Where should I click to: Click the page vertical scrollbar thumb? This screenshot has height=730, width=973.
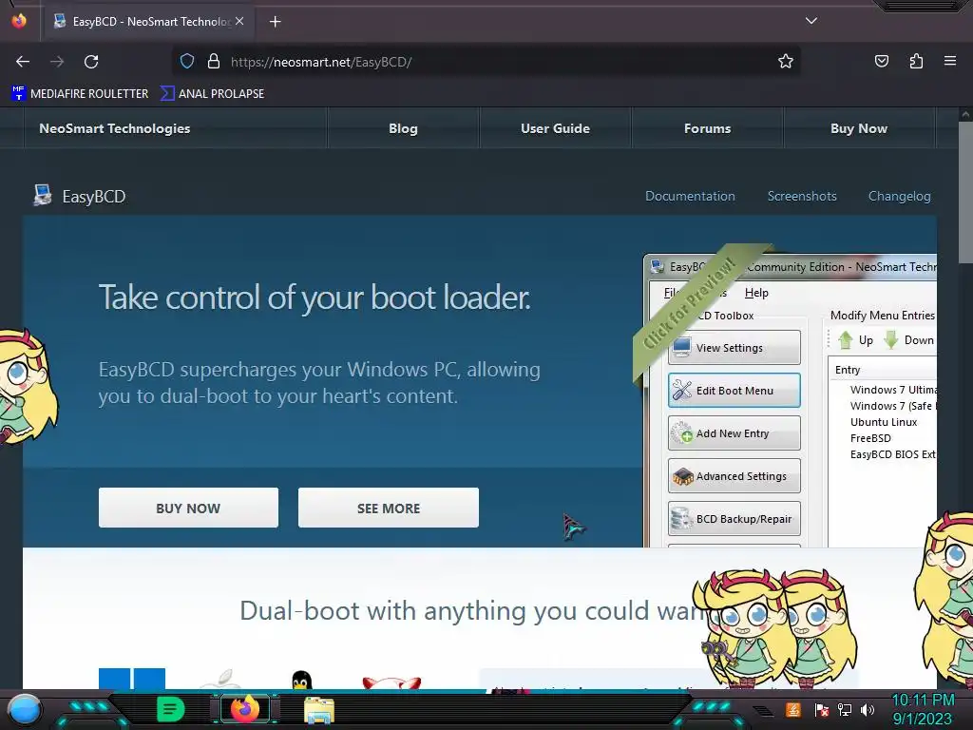coord(965,192)
